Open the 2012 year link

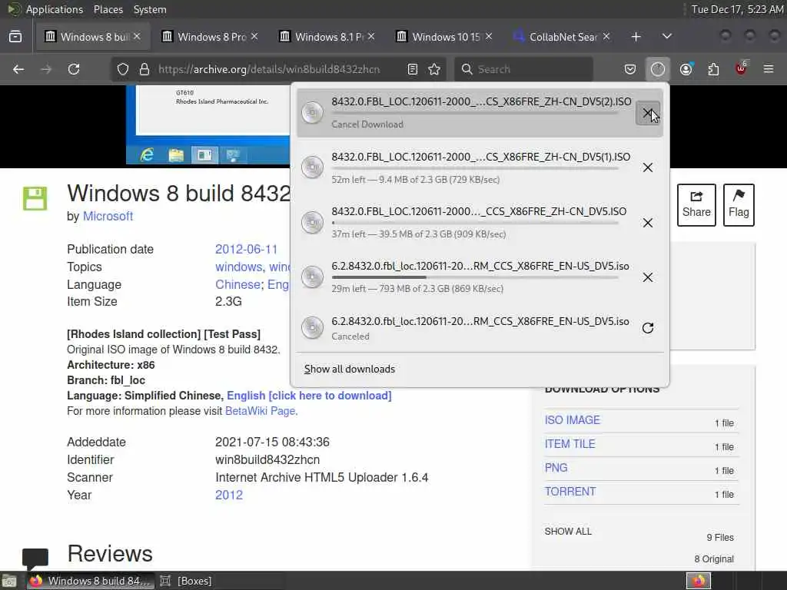point(229,496)
